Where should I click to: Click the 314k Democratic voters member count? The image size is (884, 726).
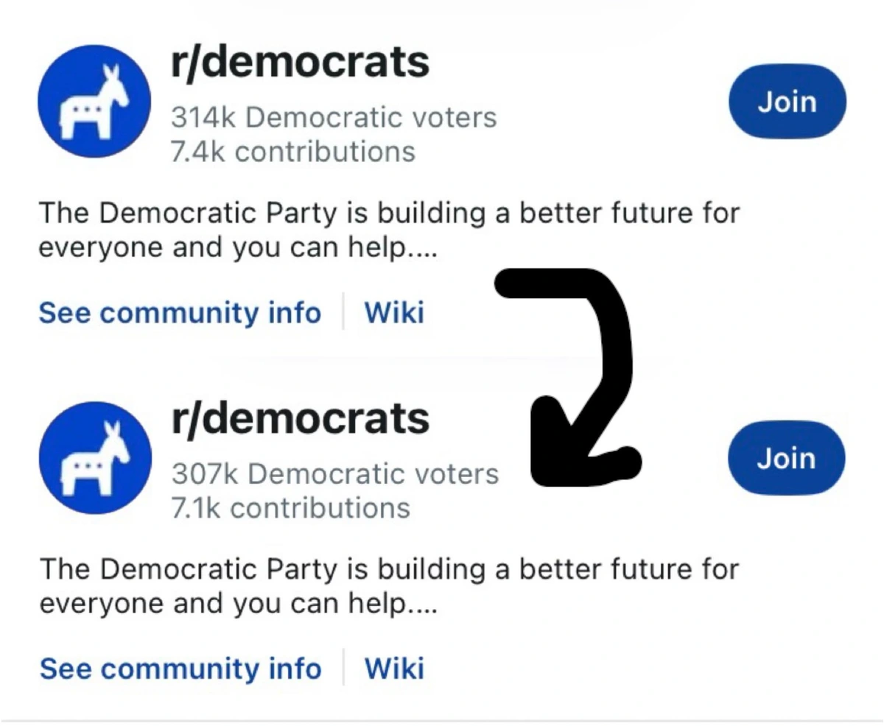333,116
